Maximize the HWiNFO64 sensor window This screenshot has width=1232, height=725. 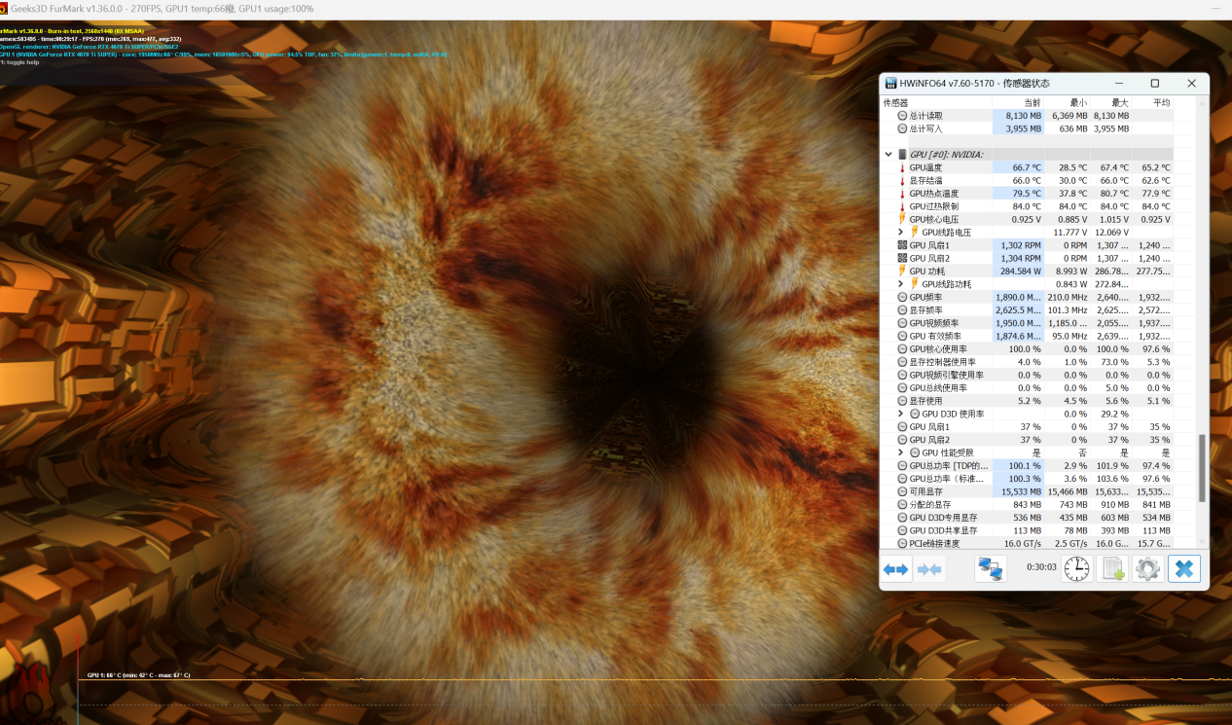pos(1155,84)
